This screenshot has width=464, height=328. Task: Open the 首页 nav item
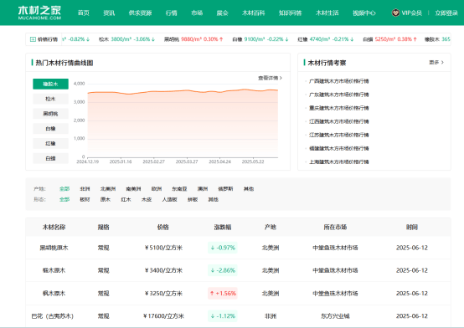coord(84,13)
